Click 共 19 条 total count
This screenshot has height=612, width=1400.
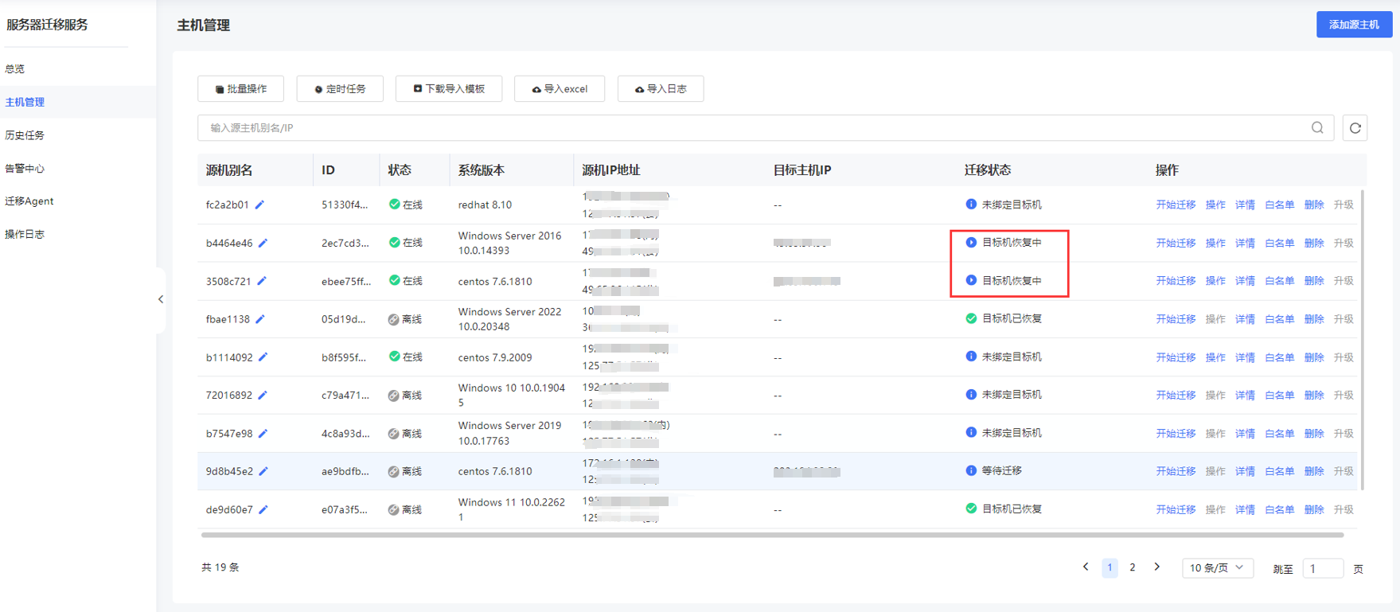(220, 567)
